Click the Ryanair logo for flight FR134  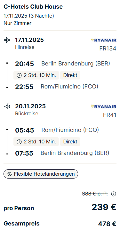click(x=104, y=40)
